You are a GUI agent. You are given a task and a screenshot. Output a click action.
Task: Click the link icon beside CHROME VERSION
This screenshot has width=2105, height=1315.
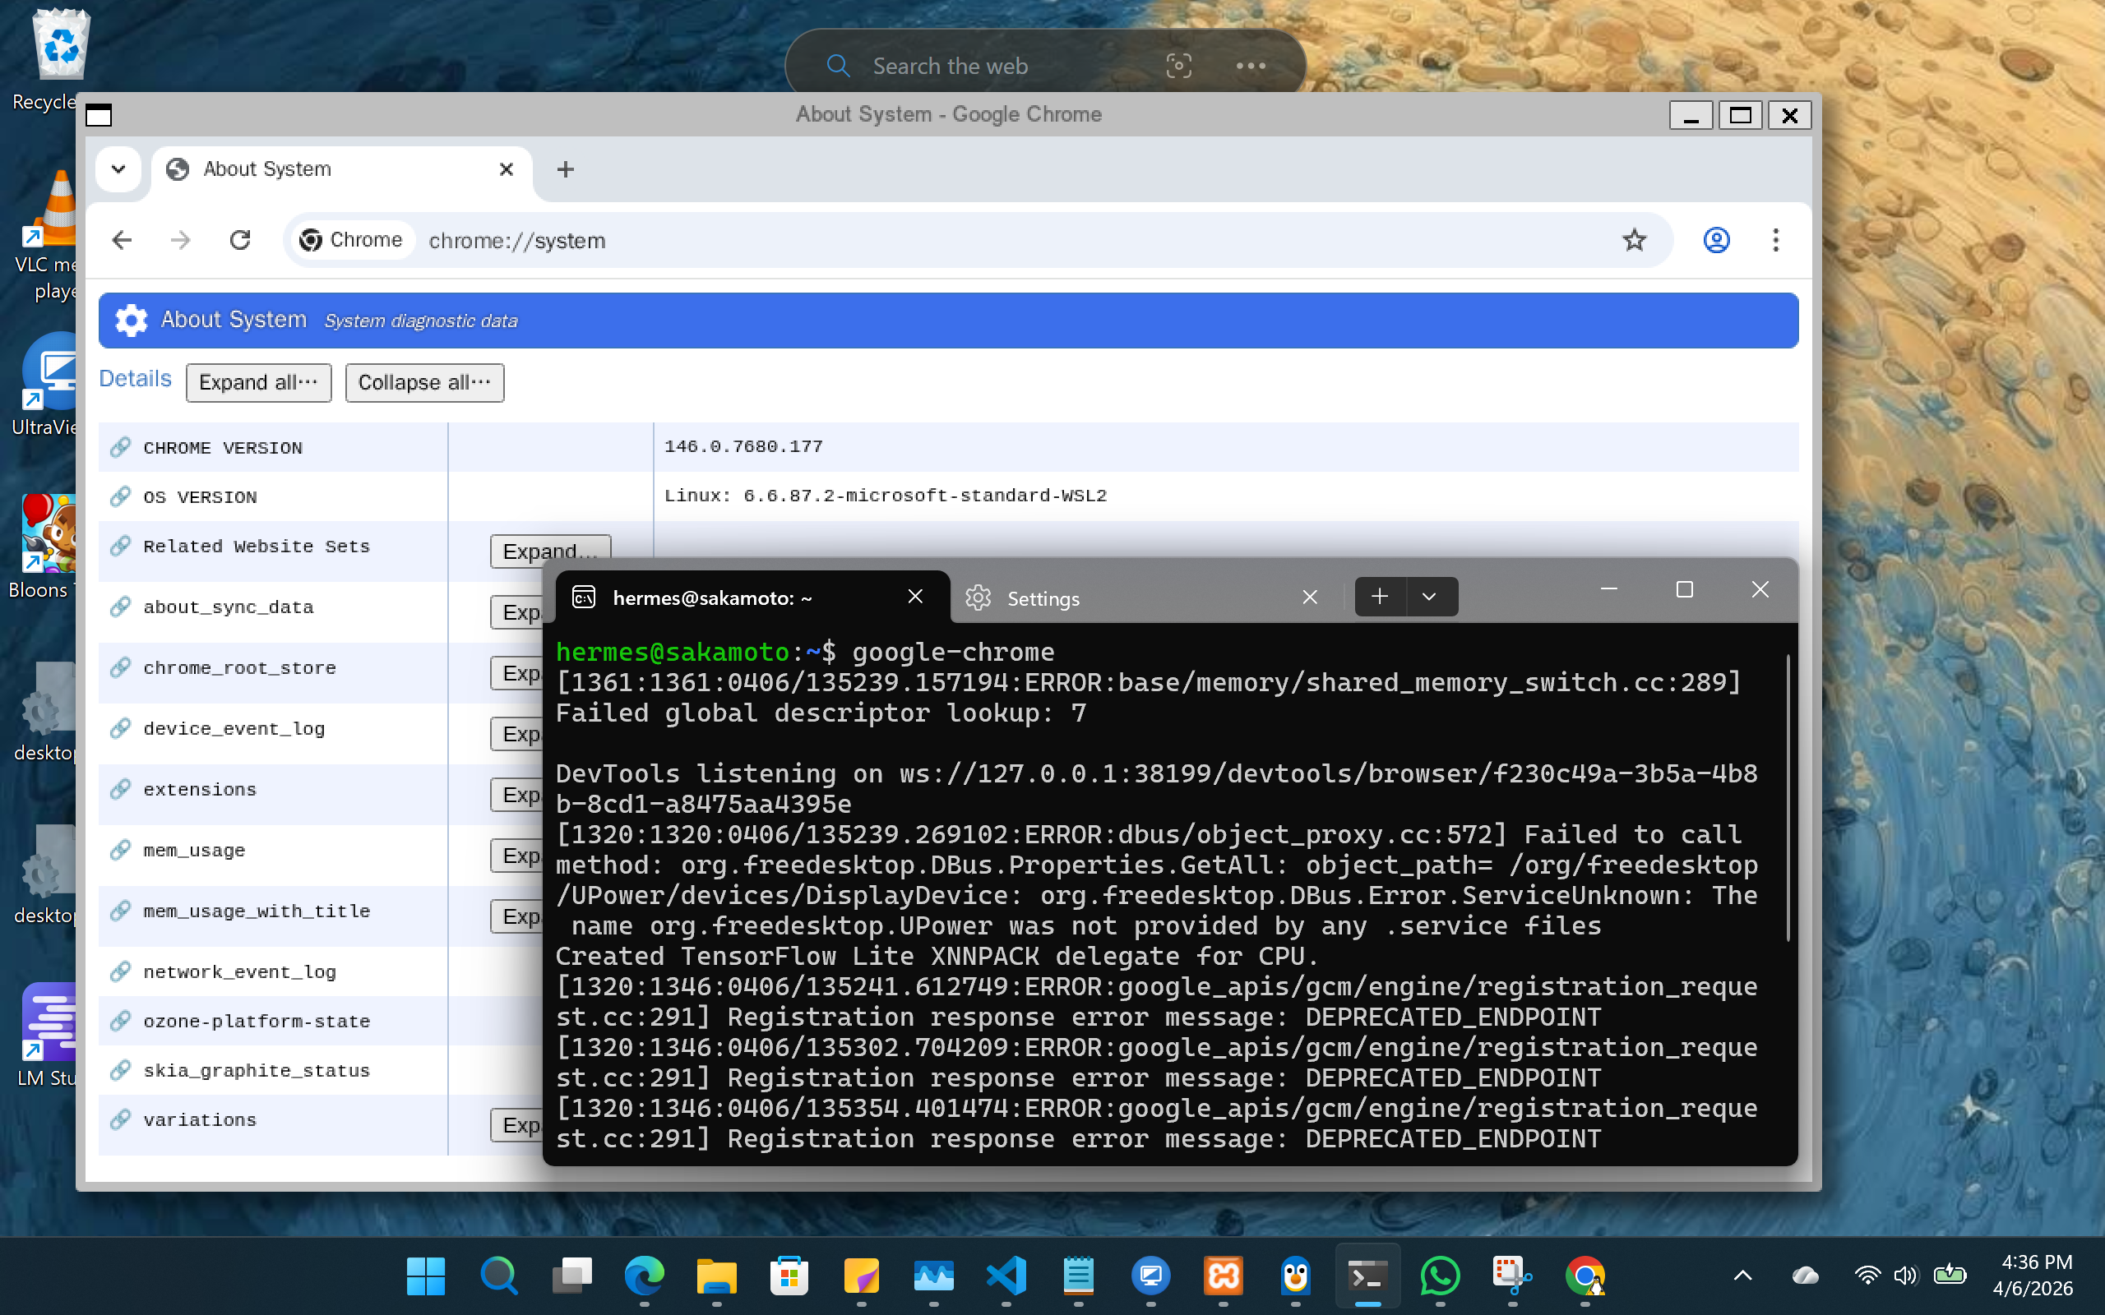pos(120,447)
